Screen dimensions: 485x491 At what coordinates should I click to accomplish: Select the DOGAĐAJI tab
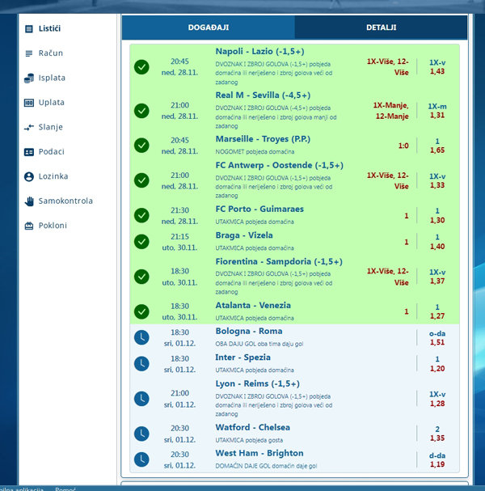pyautogui.click(x=209, y=28)
